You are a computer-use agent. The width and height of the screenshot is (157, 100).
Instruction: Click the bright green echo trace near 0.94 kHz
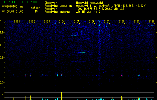(x=79, y=53)
